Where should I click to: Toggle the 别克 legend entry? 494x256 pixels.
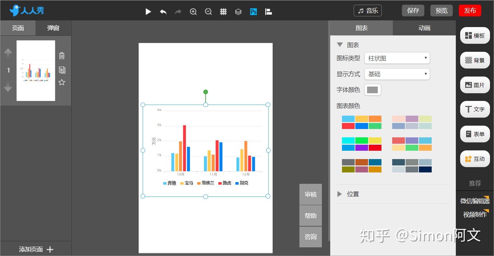coord(242,183)
